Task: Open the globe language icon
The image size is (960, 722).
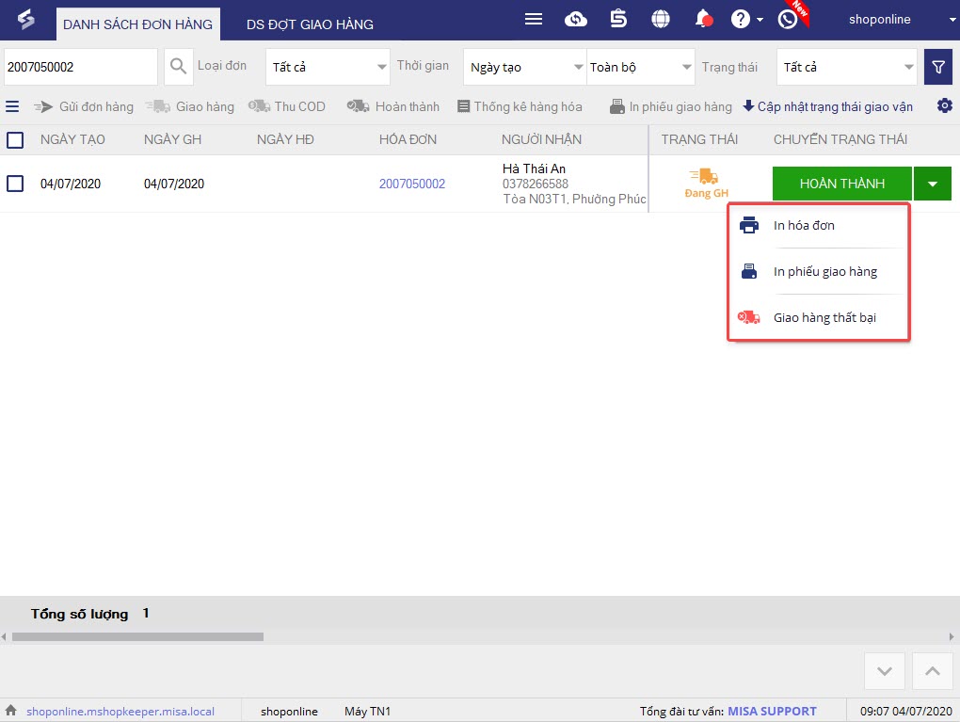Action: pyautogui.click(x=661, y=19)
